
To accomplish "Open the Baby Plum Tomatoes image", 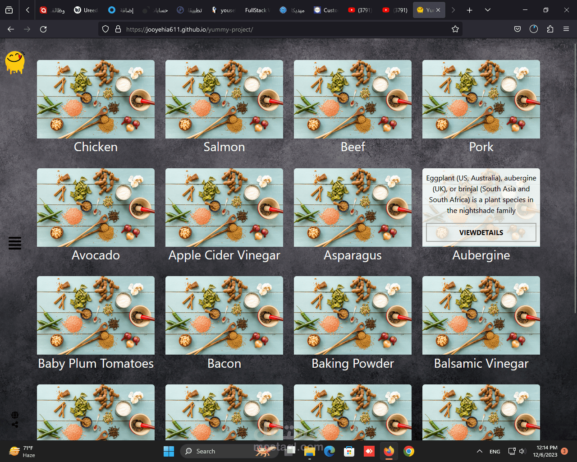I will [x=96, y=315].
